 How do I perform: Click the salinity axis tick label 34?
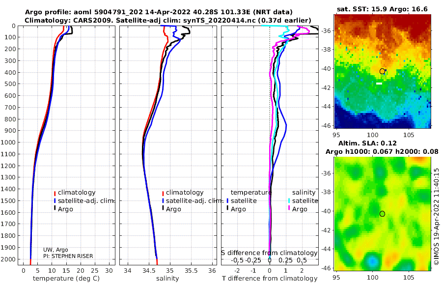tap(127, 271)
